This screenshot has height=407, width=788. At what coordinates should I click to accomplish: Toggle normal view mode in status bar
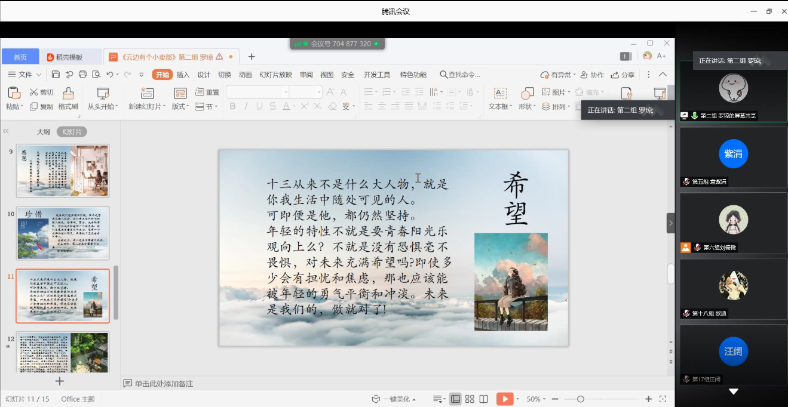click(455, 399)
